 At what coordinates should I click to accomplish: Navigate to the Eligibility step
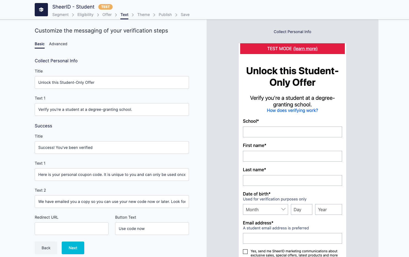point(85,15)
